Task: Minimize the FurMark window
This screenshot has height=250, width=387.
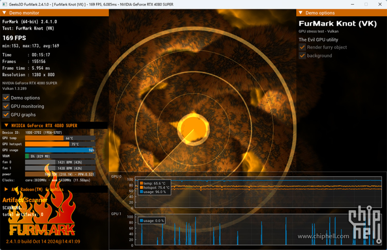Action: [x=352, y=4]
